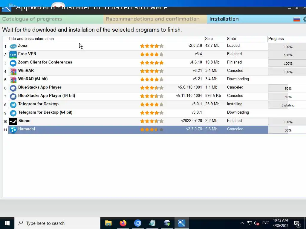Open settings via the gear icon
This screenshot has height=229, width=306.
click(304, 19)
